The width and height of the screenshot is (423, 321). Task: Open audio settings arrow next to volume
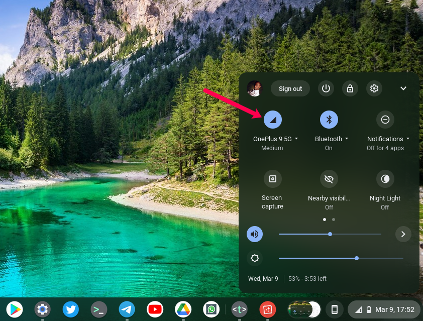(403, 234)
